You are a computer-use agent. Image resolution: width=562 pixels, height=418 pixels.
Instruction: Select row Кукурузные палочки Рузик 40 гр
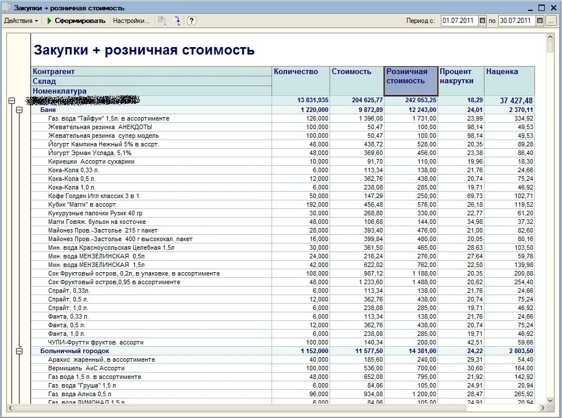(x=282, y=213)
